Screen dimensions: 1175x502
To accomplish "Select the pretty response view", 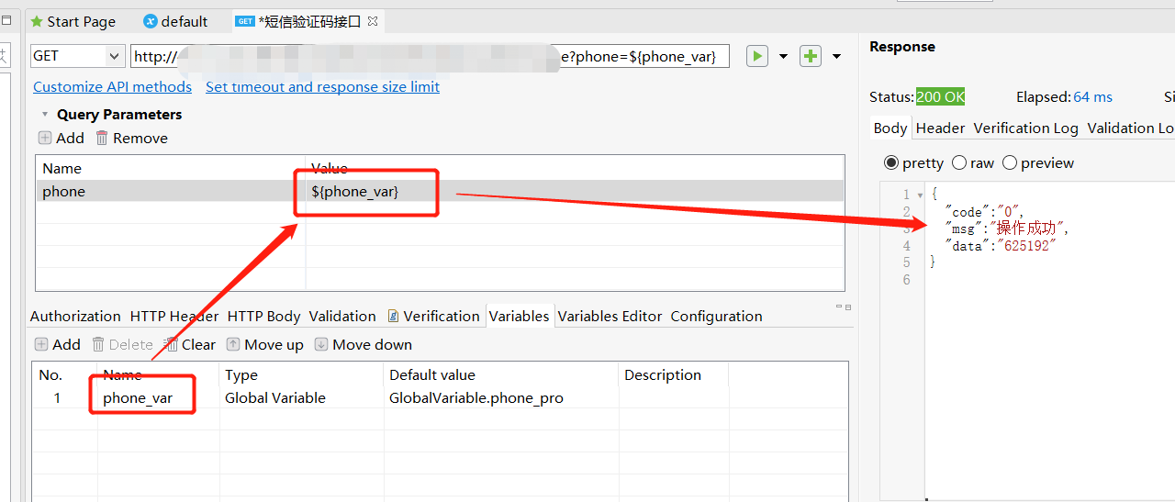I will coord(891,163).
